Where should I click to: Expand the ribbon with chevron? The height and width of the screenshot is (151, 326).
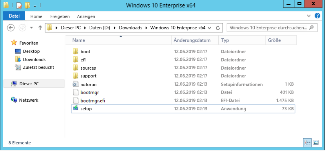click(x=309, y=16)
